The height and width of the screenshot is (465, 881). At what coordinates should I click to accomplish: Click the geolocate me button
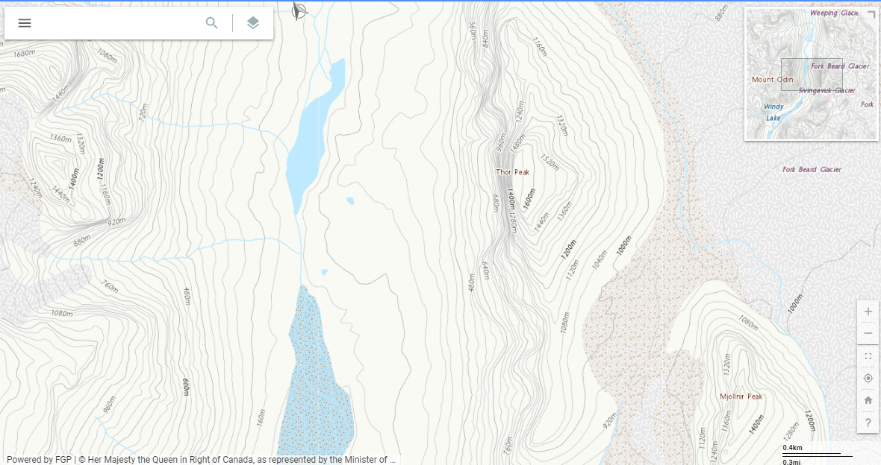(x=868, y=378)
